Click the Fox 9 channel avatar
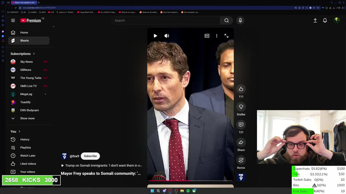 64,156
